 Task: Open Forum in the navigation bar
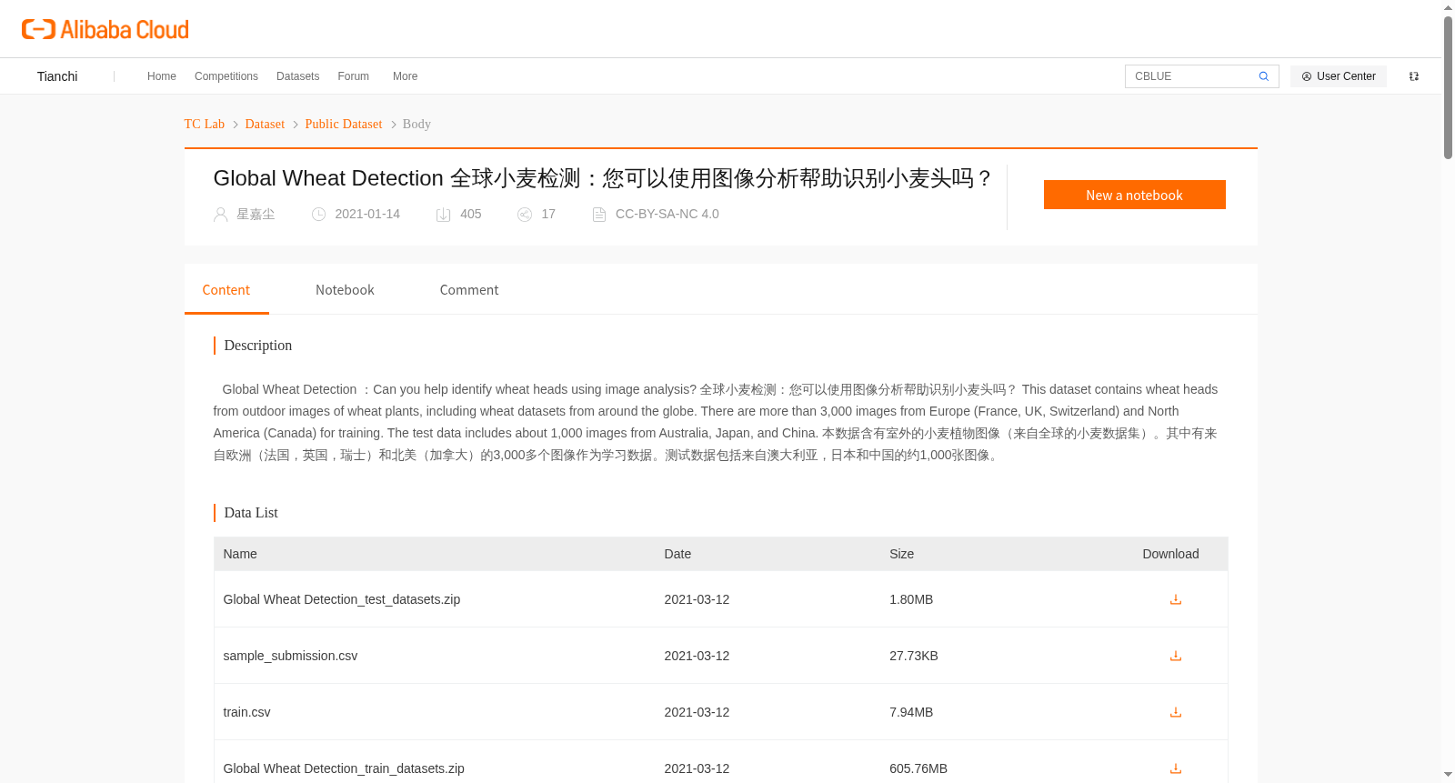[354, 76]
